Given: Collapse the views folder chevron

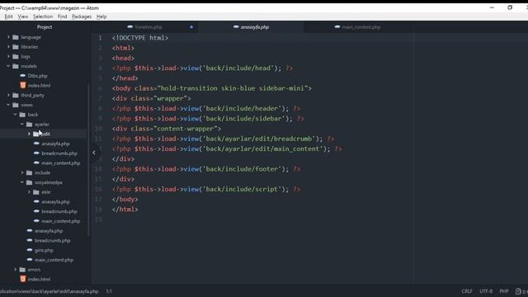Looking at the screenshot, I should [9, 105].
